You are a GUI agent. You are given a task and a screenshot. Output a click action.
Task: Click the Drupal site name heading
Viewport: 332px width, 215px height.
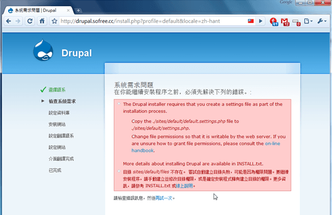coord(77,53)
